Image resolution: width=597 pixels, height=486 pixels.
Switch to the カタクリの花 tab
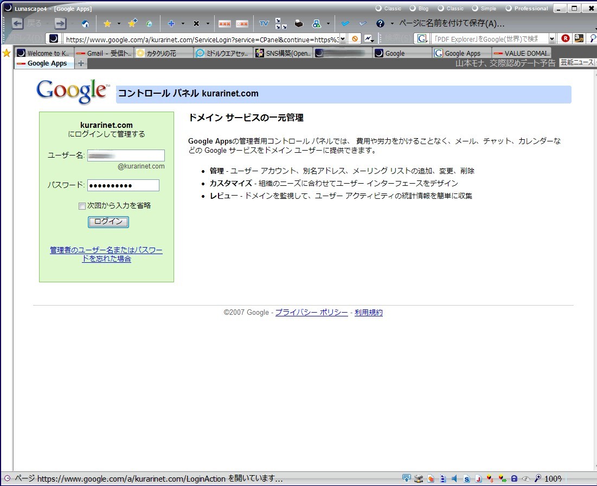pyautogui.click(x=163, y=53)
